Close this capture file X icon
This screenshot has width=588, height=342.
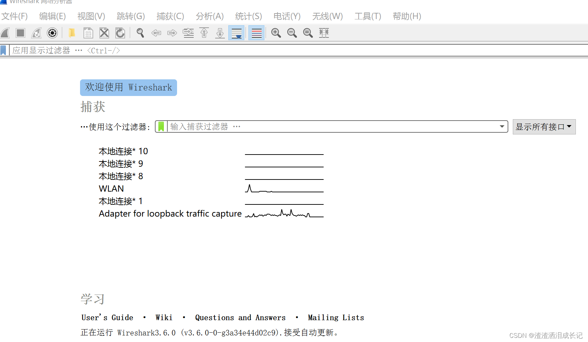[x=104, y=33]
